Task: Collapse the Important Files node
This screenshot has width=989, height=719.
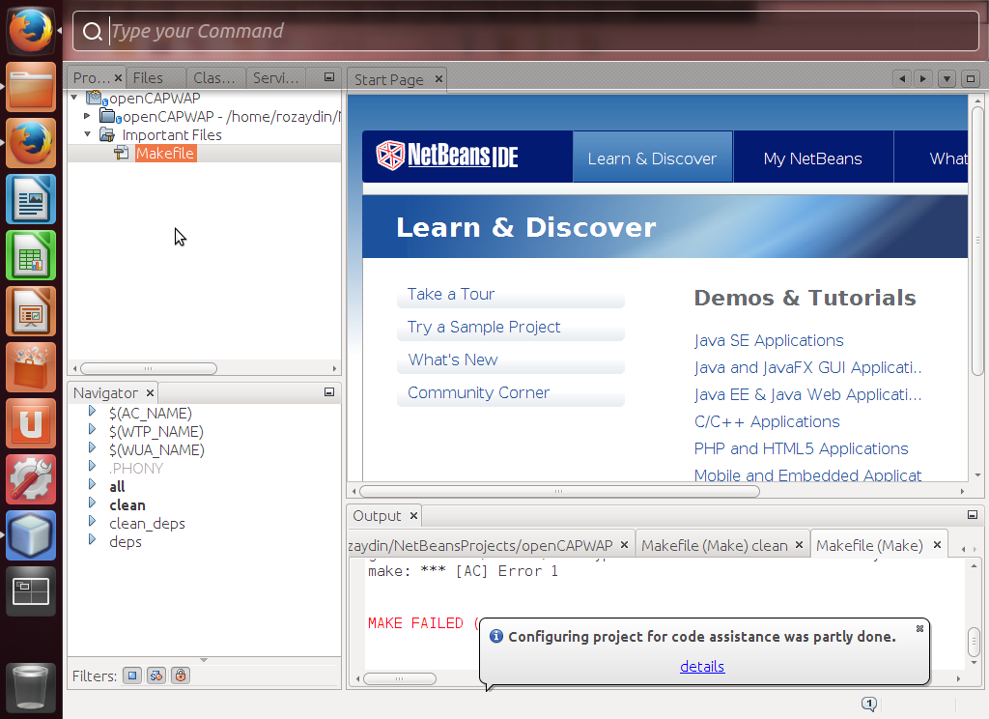Action: [x=87, y=133]
